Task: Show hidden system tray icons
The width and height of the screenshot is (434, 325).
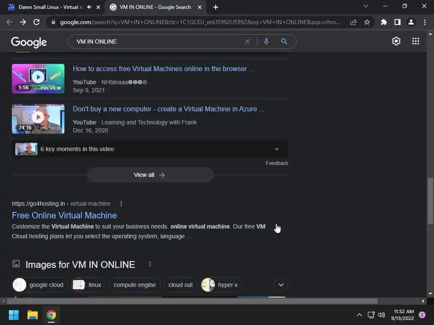Action: point(359,315)
